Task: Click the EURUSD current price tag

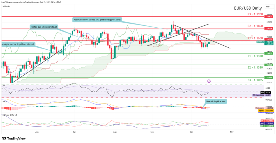Action: (x=260, y=42)
